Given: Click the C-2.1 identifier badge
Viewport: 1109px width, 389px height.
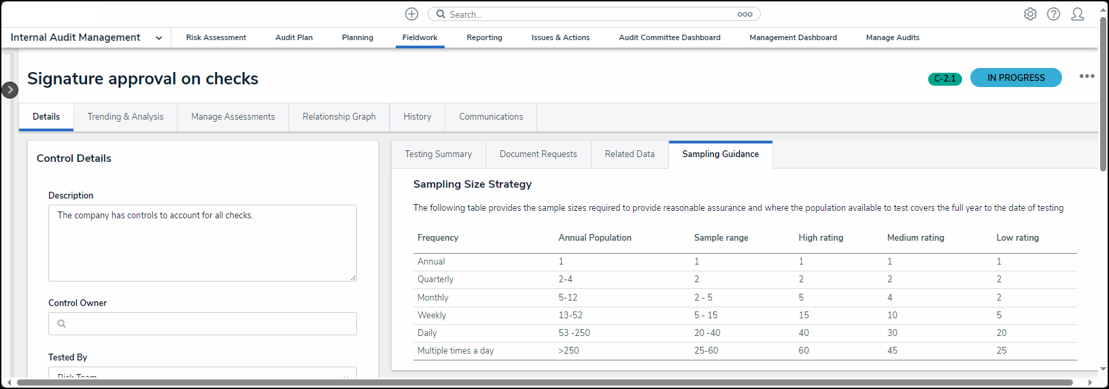Looking at the screenshot, I should (944, 79).
